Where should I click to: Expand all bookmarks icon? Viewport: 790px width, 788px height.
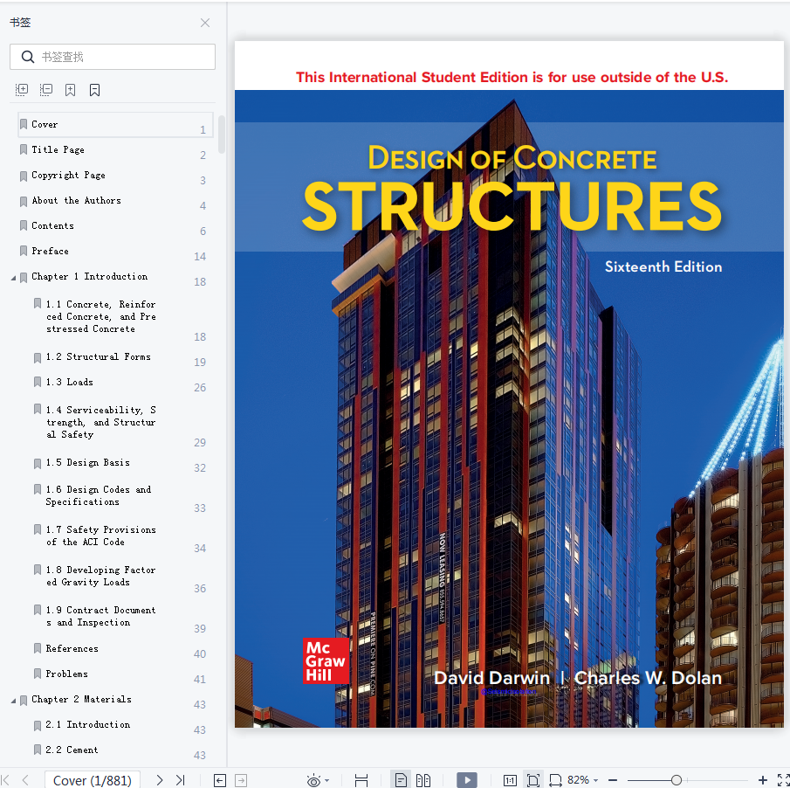click(22, 90)
